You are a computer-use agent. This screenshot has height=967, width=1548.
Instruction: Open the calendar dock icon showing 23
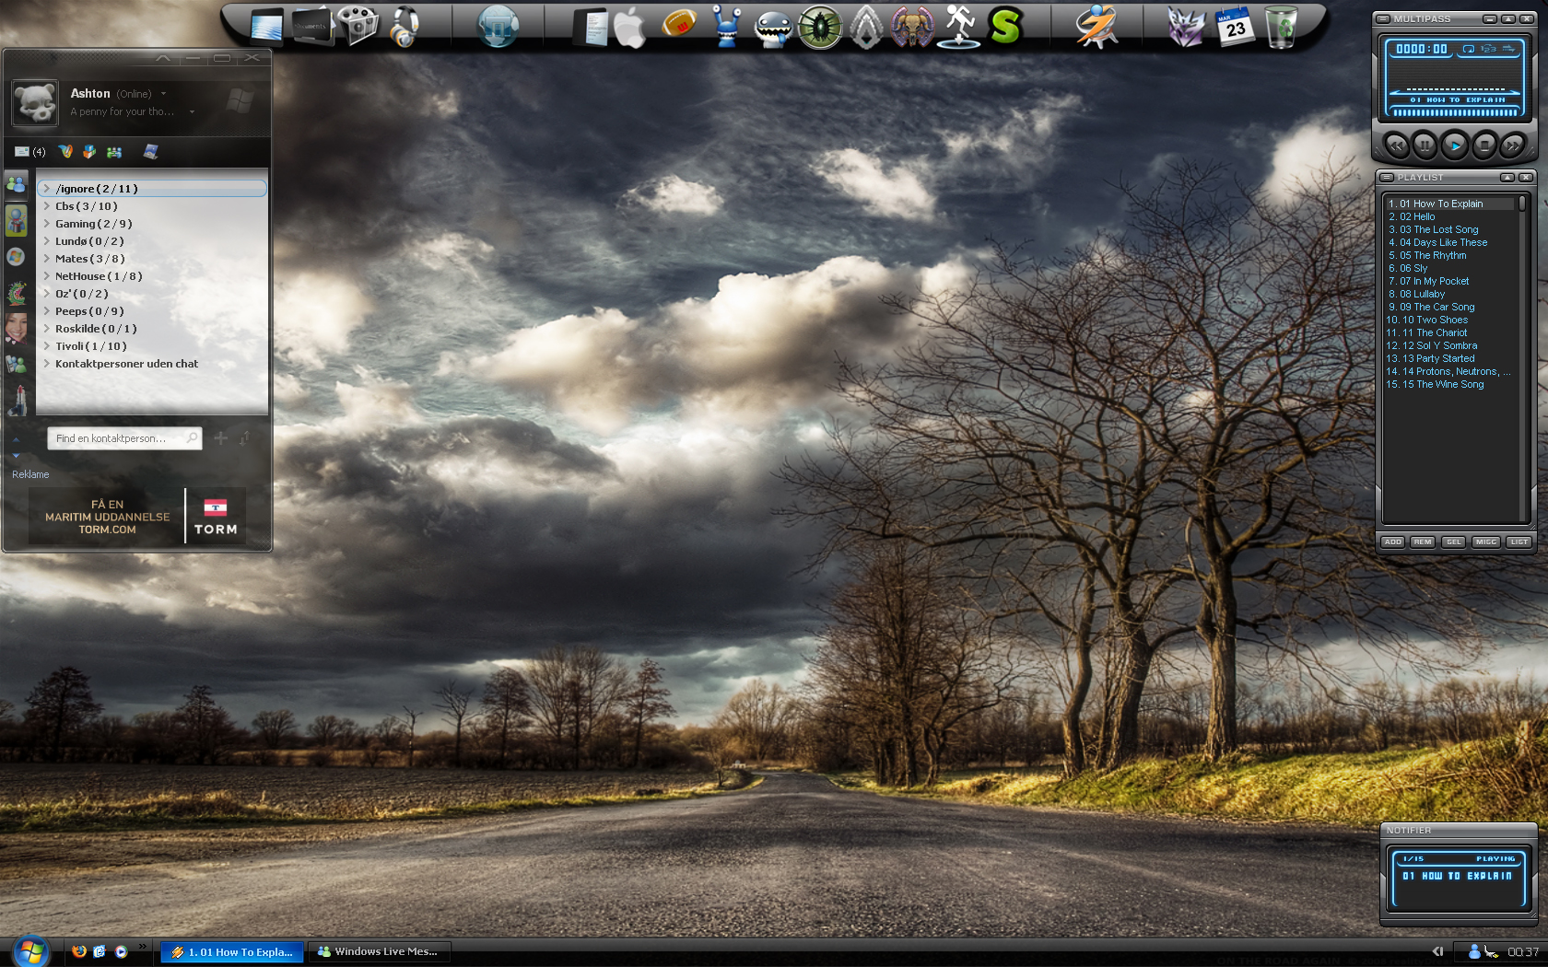pos(1234,27)
